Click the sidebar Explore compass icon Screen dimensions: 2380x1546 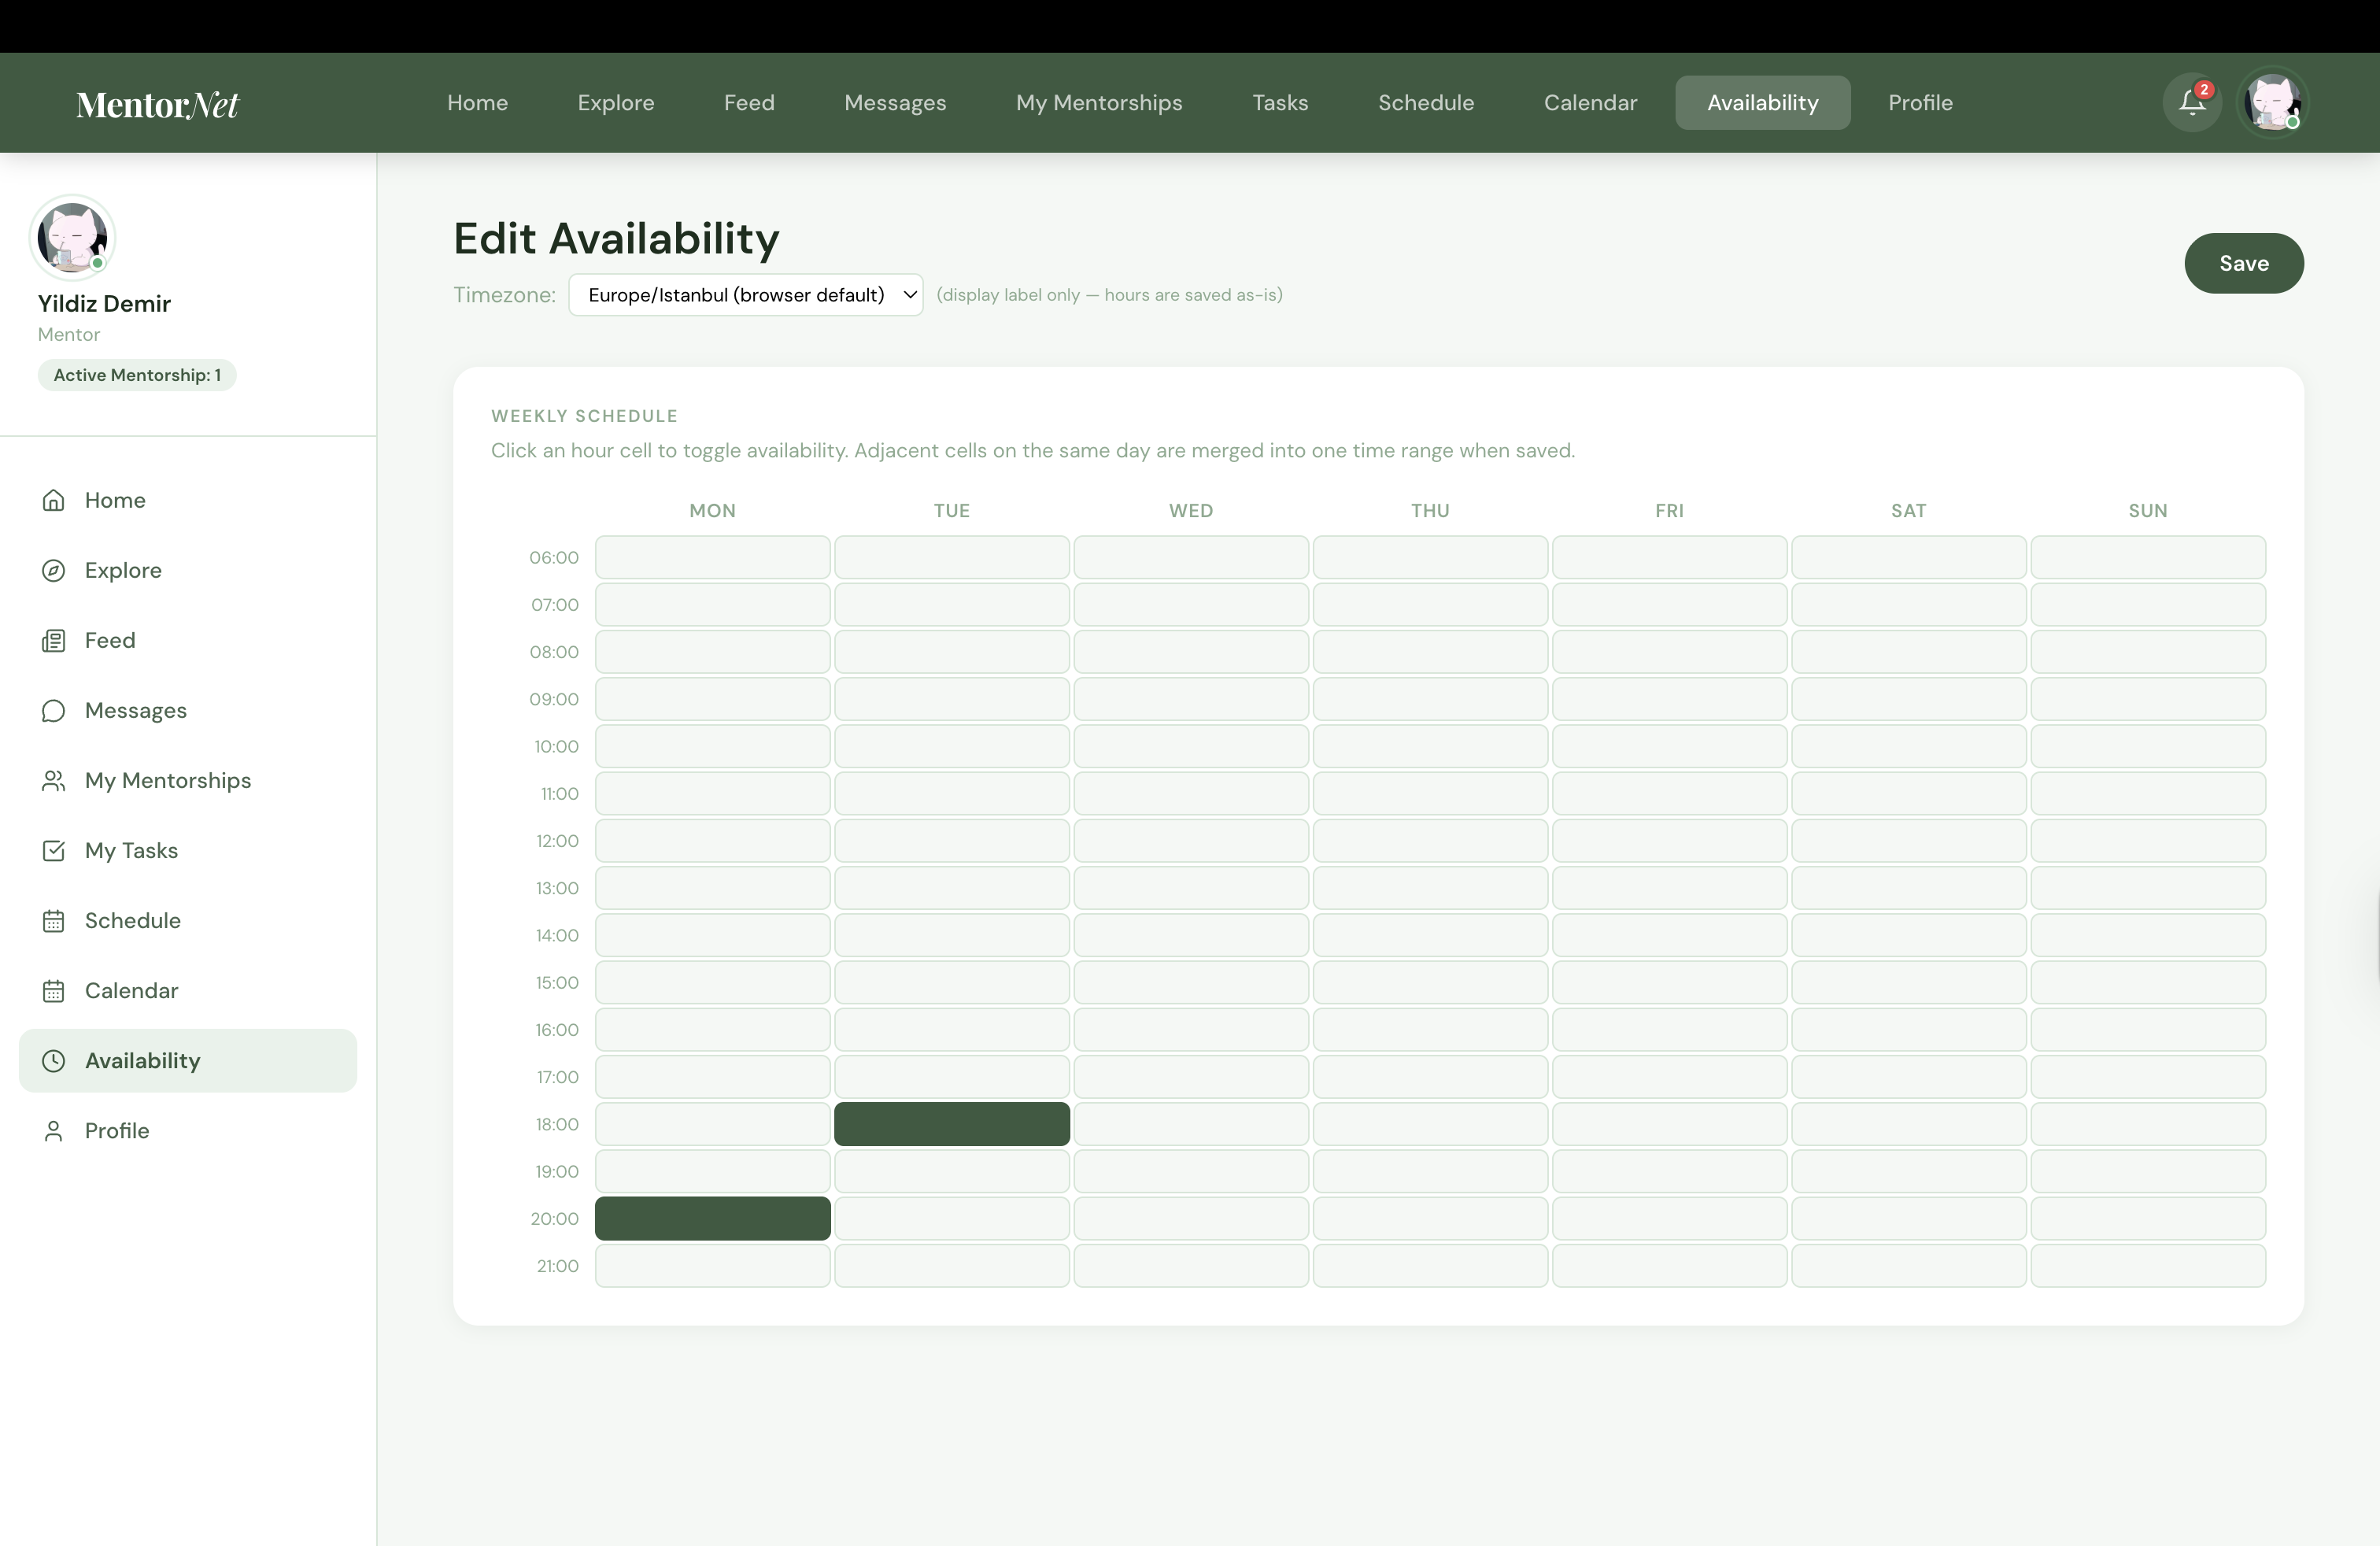[54, 570]
